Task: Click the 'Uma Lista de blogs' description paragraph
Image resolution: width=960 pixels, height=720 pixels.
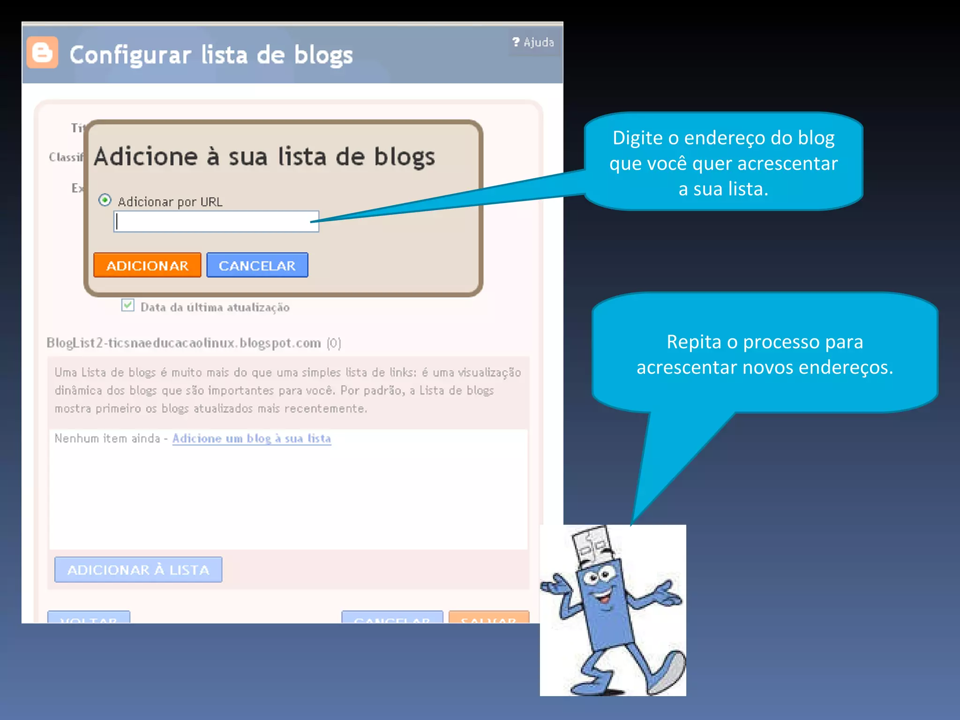Action: click(x=288, y=390)
